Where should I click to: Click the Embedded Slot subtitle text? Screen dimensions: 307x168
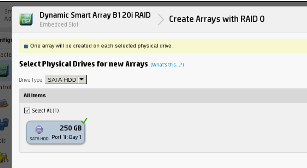point(59,25)
